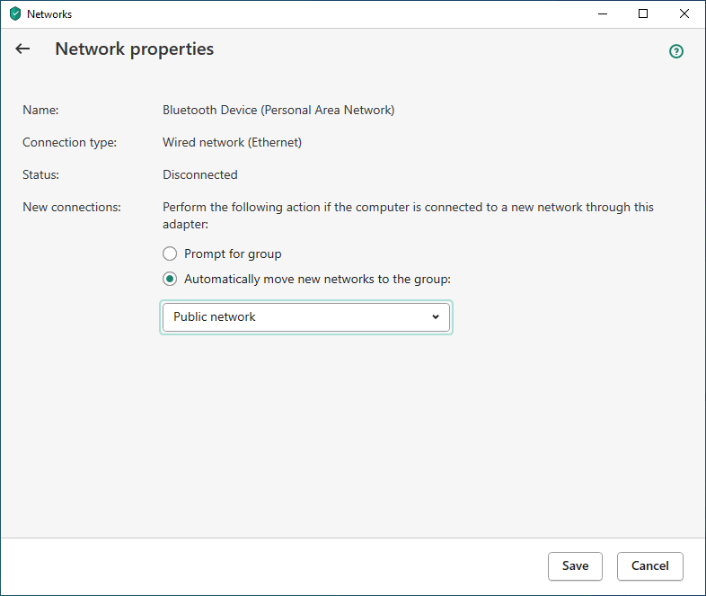Select 'Automatically move new networks to the group'
This screenshot has width=706, height=596.
[x=170, y=279]
